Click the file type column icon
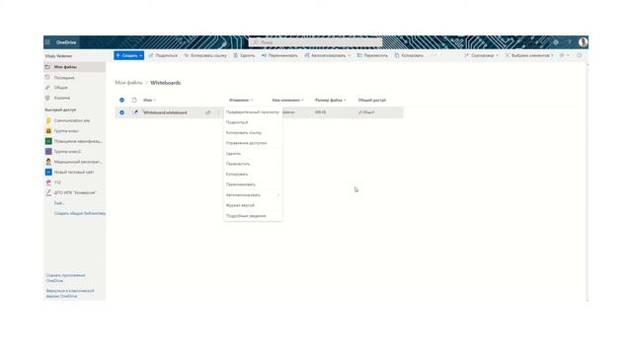 134,100
